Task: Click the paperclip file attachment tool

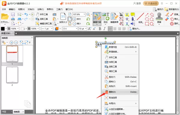Action: click(133, 19)
